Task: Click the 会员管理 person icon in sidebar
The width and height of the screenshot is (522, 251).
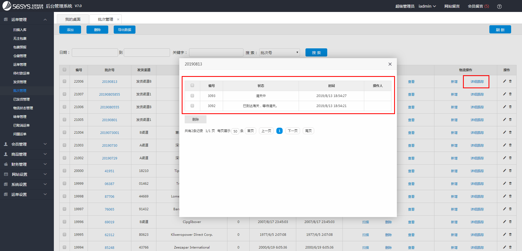Action: [5, 144]
